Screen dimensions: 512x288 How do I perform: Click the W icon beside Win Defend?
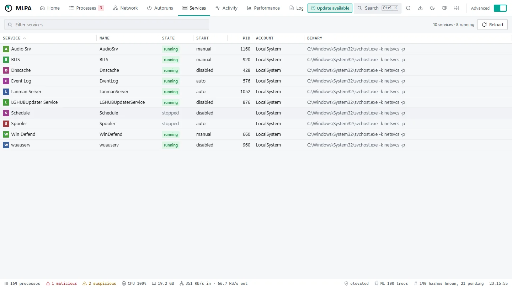(x=6, y=134)
